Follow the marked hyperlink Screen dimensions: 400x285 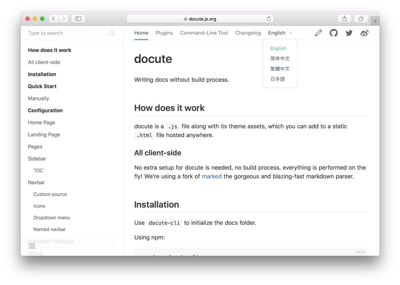click(212, 176)
